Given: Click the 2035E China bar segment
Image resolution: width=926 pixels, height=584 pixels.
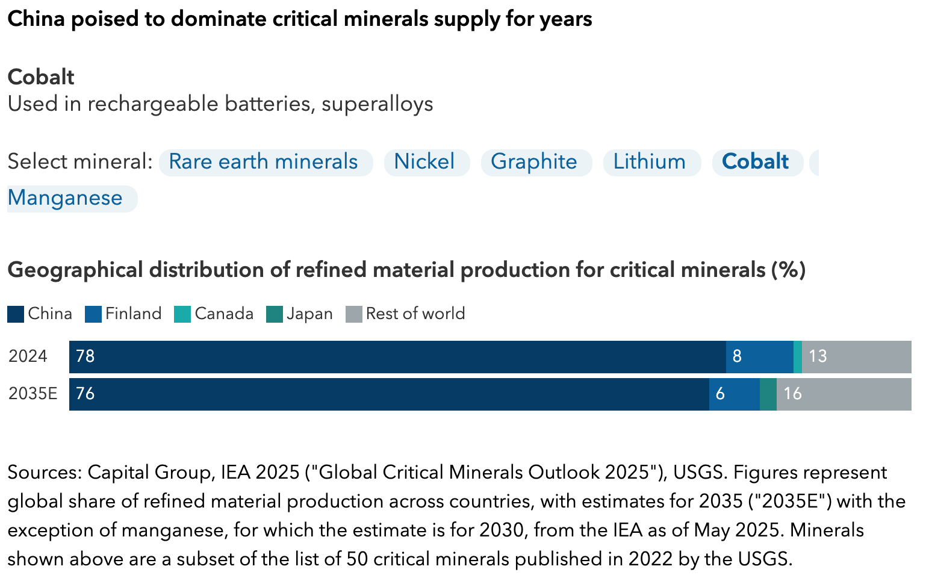Looking at the screenshot, I should (x=389, y=394).
